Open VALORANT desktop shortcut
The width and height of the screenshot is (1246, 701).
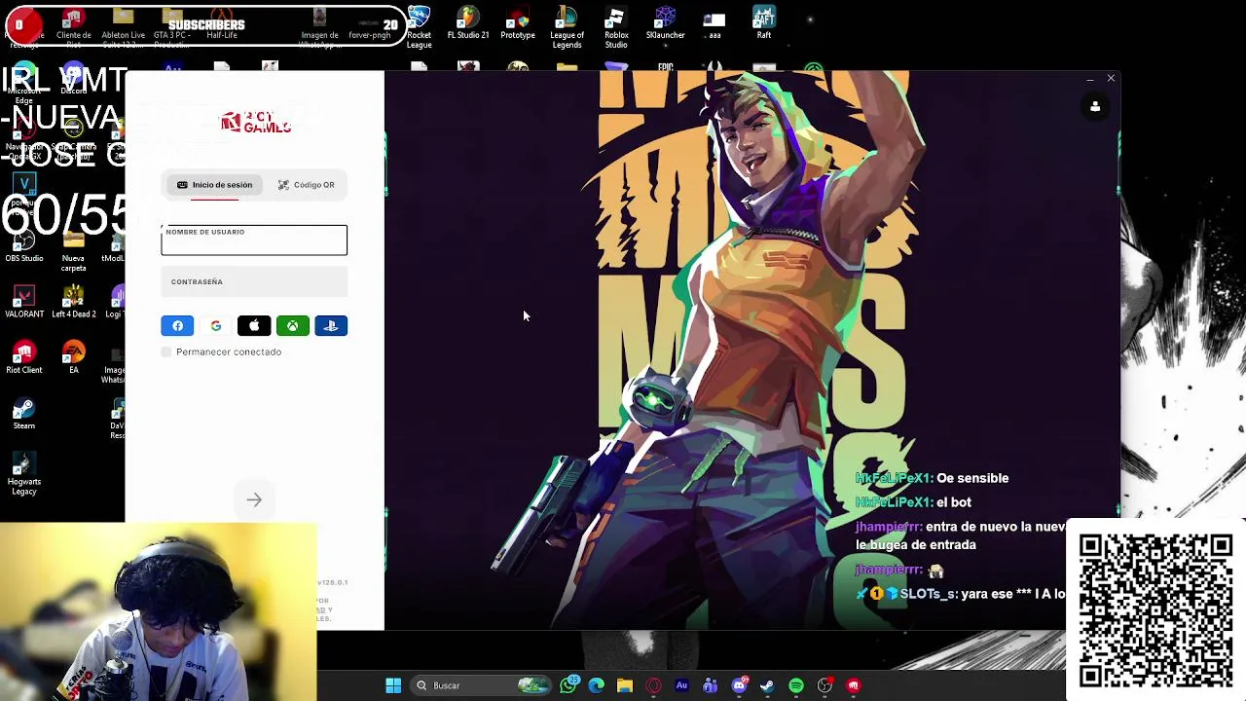point(24,302)
